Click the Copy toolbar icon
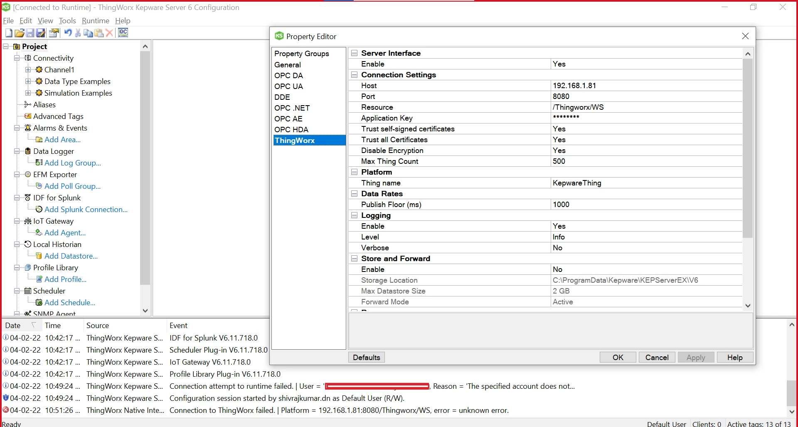The height and width of the screenshot is (427, 798). point(88,33)
